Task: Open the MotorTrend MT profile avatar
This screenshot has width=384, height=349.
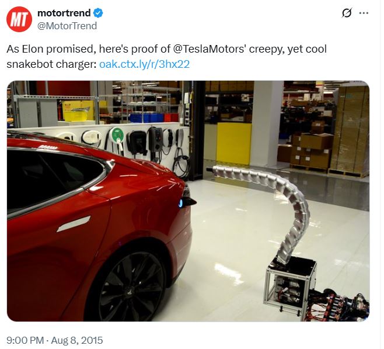Action: [19, 19]
